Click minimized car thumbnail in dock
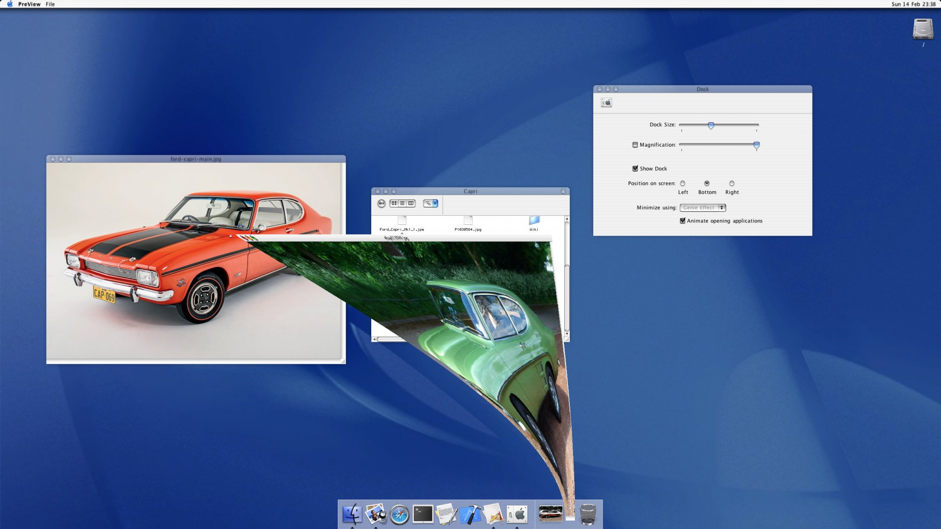The width and height of the screenshot is (941, 529). coord(550,513)
